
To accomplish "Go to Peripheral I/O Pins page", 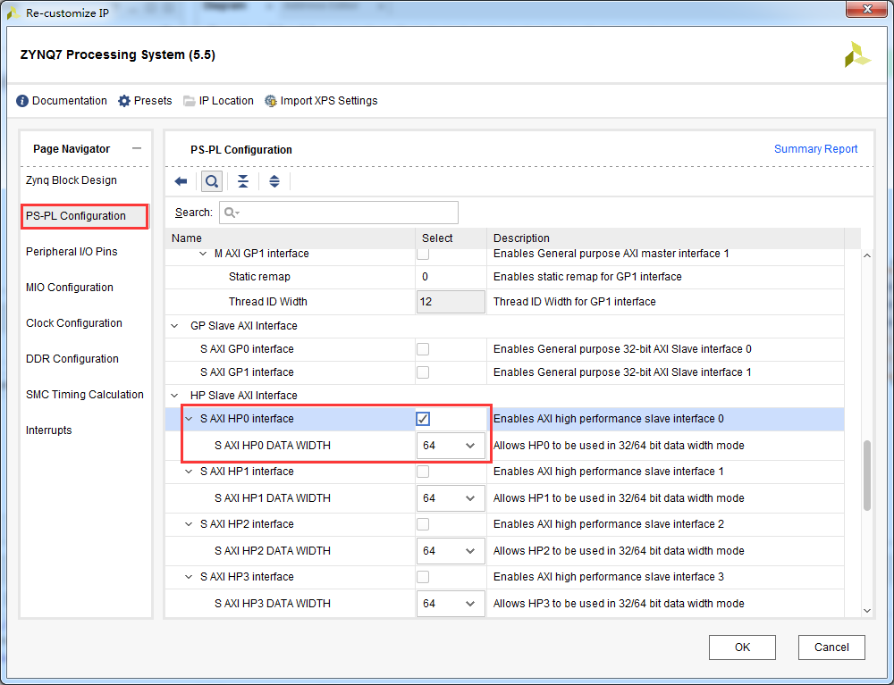I will (x=72, y=252).
